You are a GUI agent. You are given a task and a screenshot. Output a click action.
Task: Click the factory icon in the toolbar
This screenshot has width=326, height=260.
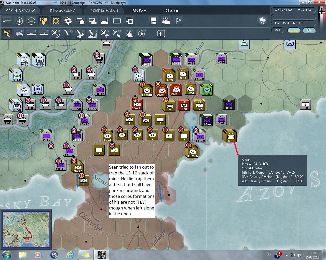click(x=105, y=21)
